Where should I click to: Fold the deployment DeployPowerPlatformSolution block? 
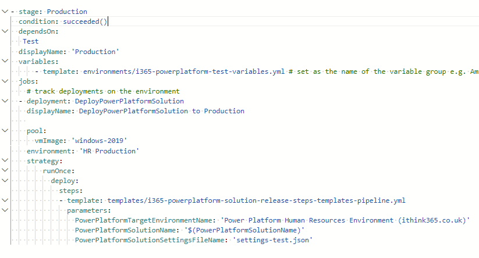click(5, 101)
